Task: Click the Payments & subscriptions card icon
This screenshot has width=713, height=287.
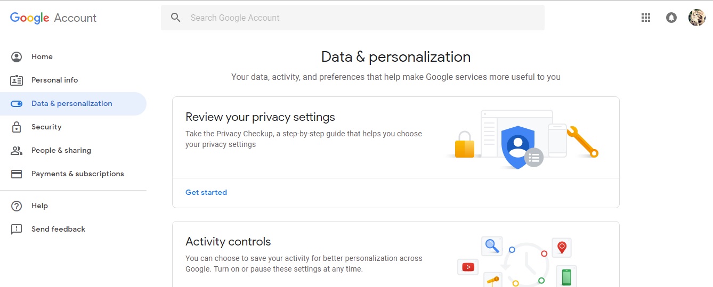Action: (x=17, y=174)
